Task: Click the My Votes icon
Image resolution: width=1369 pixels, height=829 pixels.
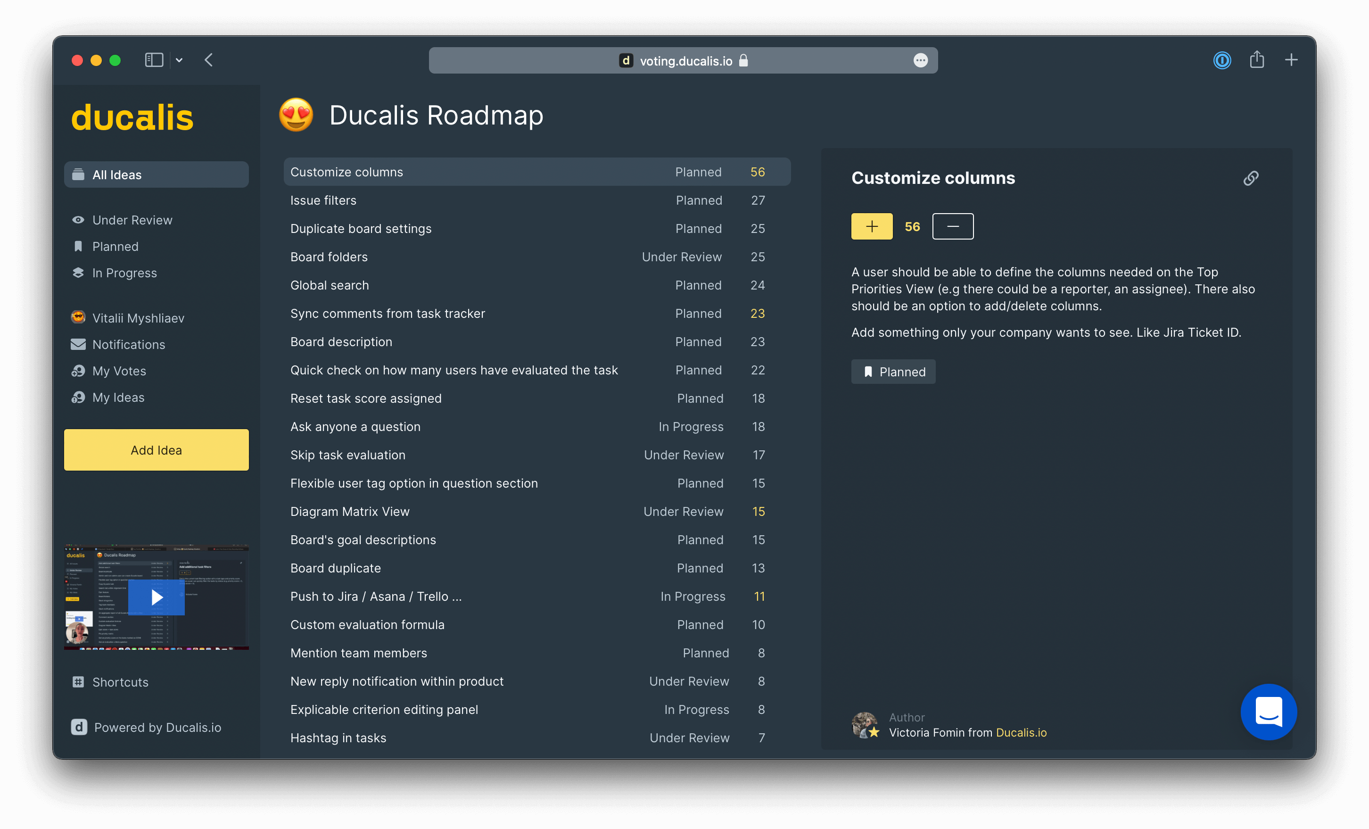Action: (78, 371)
